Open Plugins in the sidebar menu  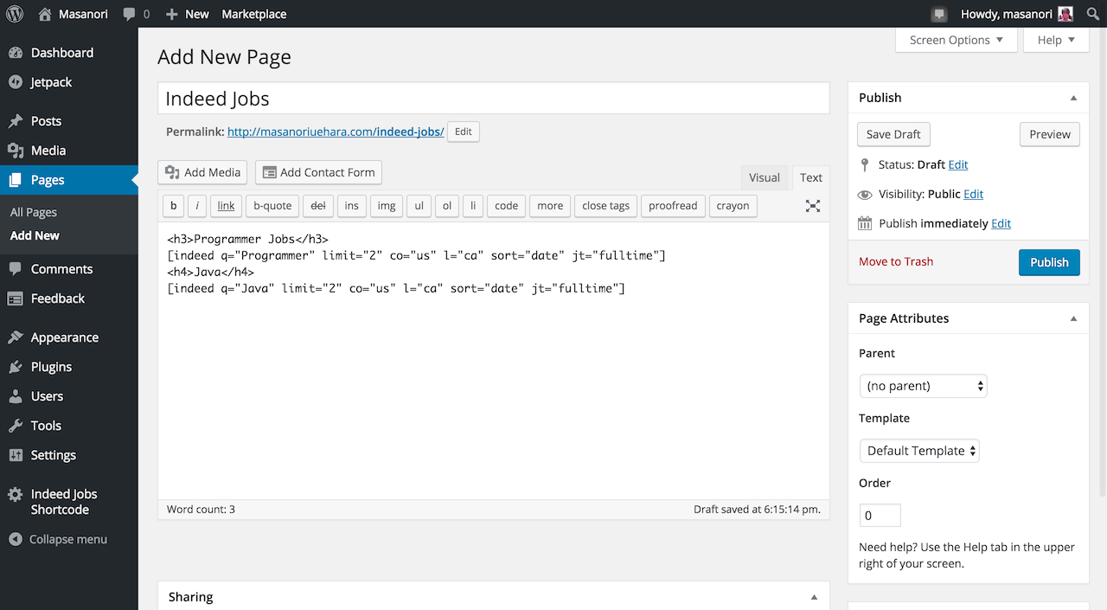point(51,367)
